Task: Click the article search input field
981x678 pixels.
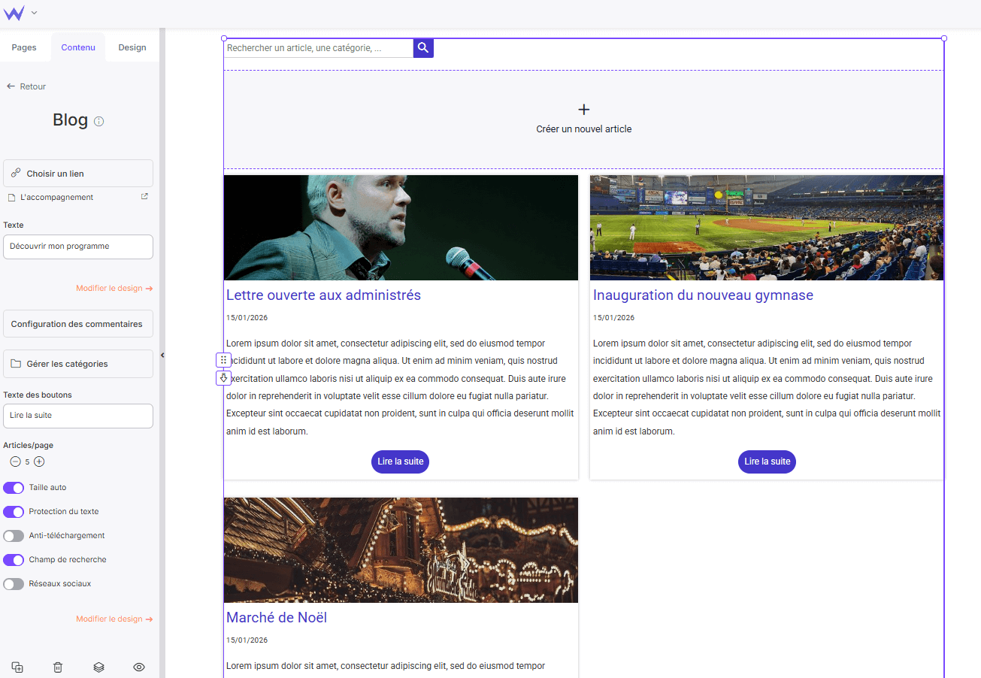Action: (316, 47)
